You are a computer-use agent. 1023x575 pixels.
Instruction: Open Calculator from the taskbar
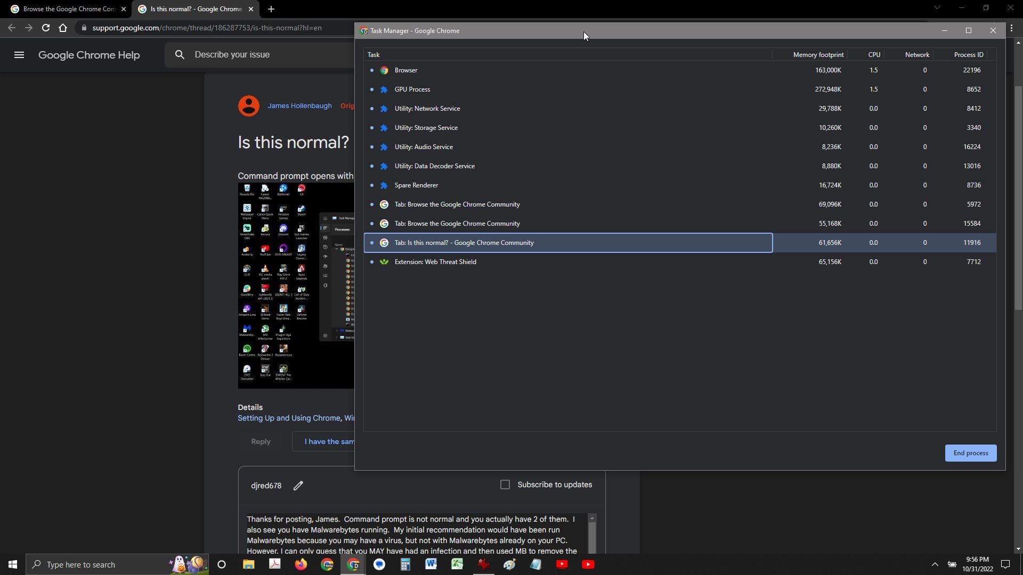coord(405,564)
